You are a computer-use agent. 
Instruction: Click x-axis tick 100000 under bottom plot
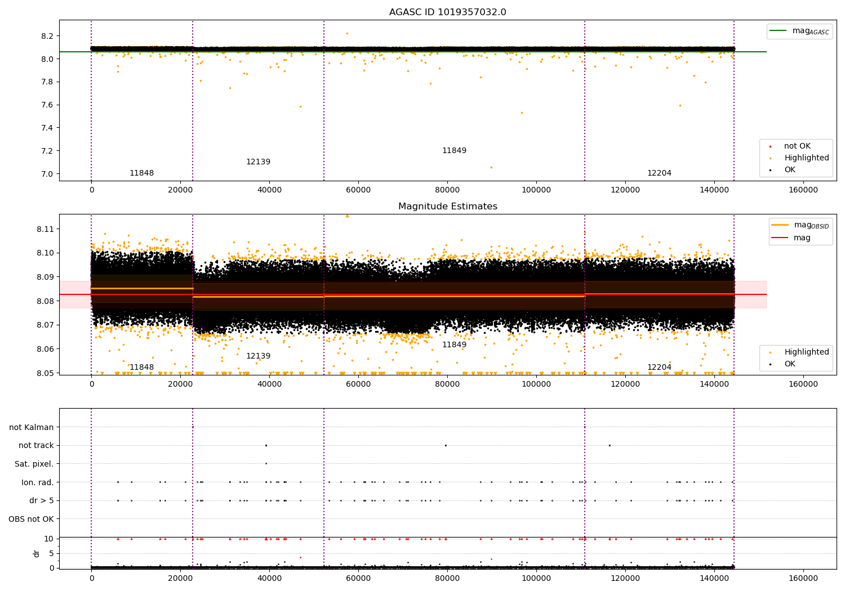coord(536,579)
